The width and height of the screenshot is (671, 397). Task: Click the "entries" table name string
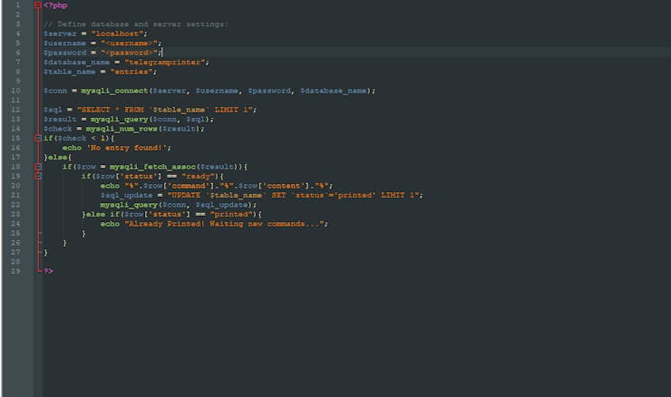tap(131, 72)
